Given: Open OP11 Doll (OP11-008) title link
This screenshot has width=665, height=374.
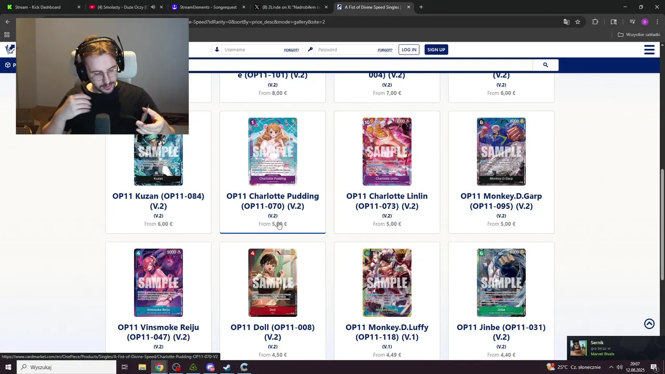Looking at the screenshot, I should [x=273, y=332].
